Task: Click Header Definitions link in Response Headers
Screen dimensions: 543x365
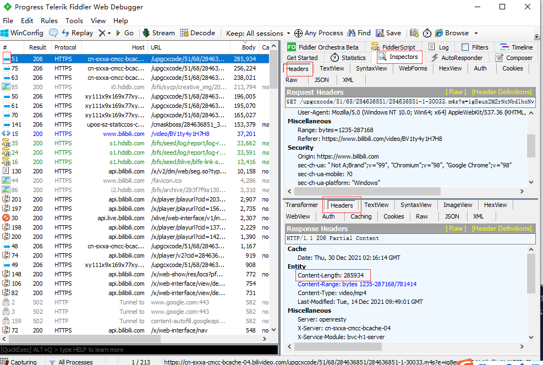Action: pyautogui.click(x=502, y=228)
